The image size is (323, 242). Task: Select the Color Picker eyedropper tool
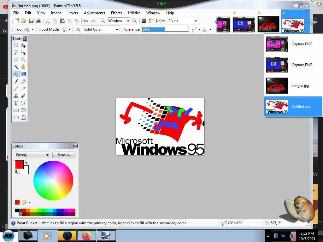click(23, 89)
